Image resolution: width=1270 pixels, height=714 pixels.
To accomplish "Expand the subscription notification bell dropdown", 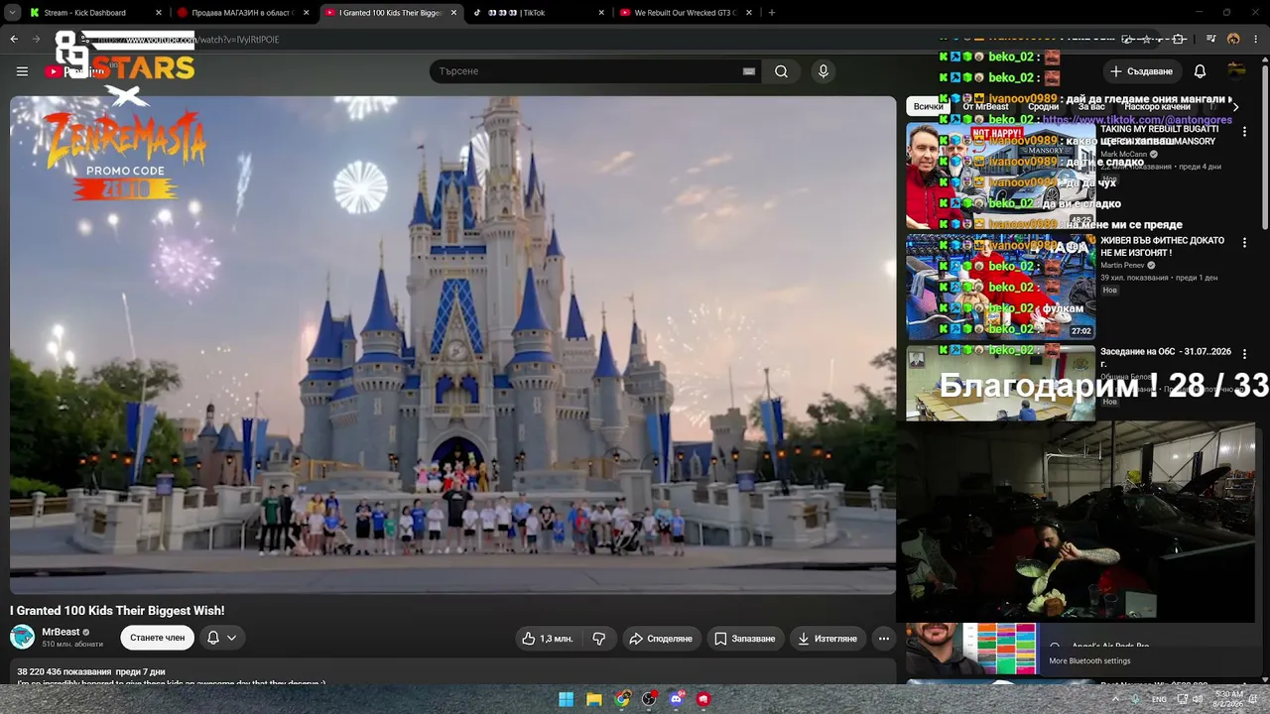I will click(221, 638).
